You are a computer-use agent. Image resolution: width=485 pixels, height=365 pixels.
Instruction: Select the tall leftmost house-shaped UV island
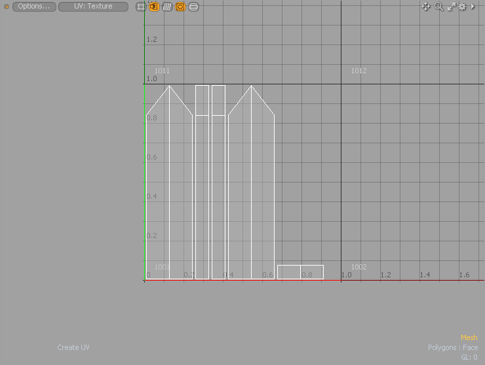(169, 196)
